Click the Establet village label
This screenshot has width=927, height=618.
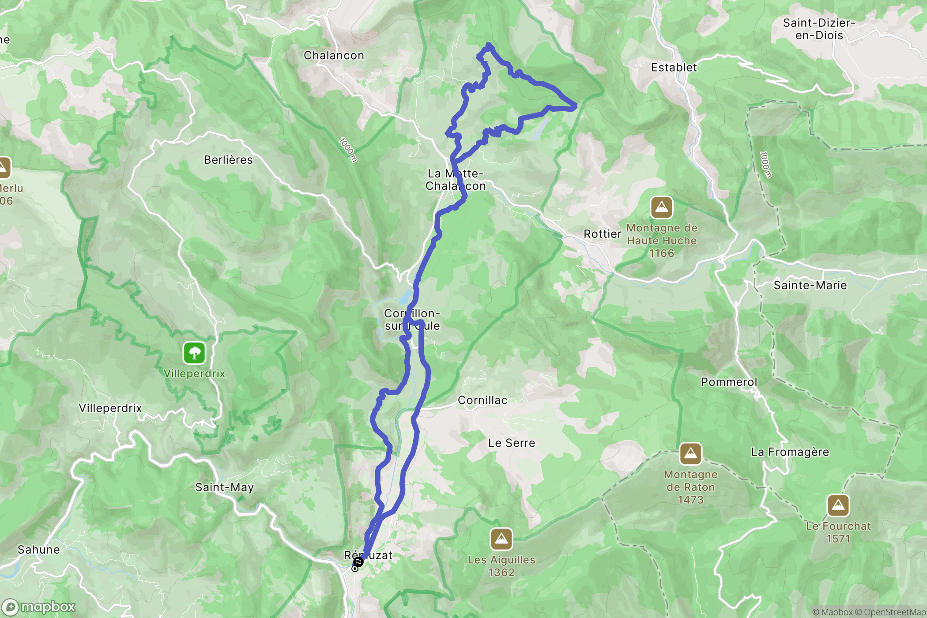coord(674,68)
